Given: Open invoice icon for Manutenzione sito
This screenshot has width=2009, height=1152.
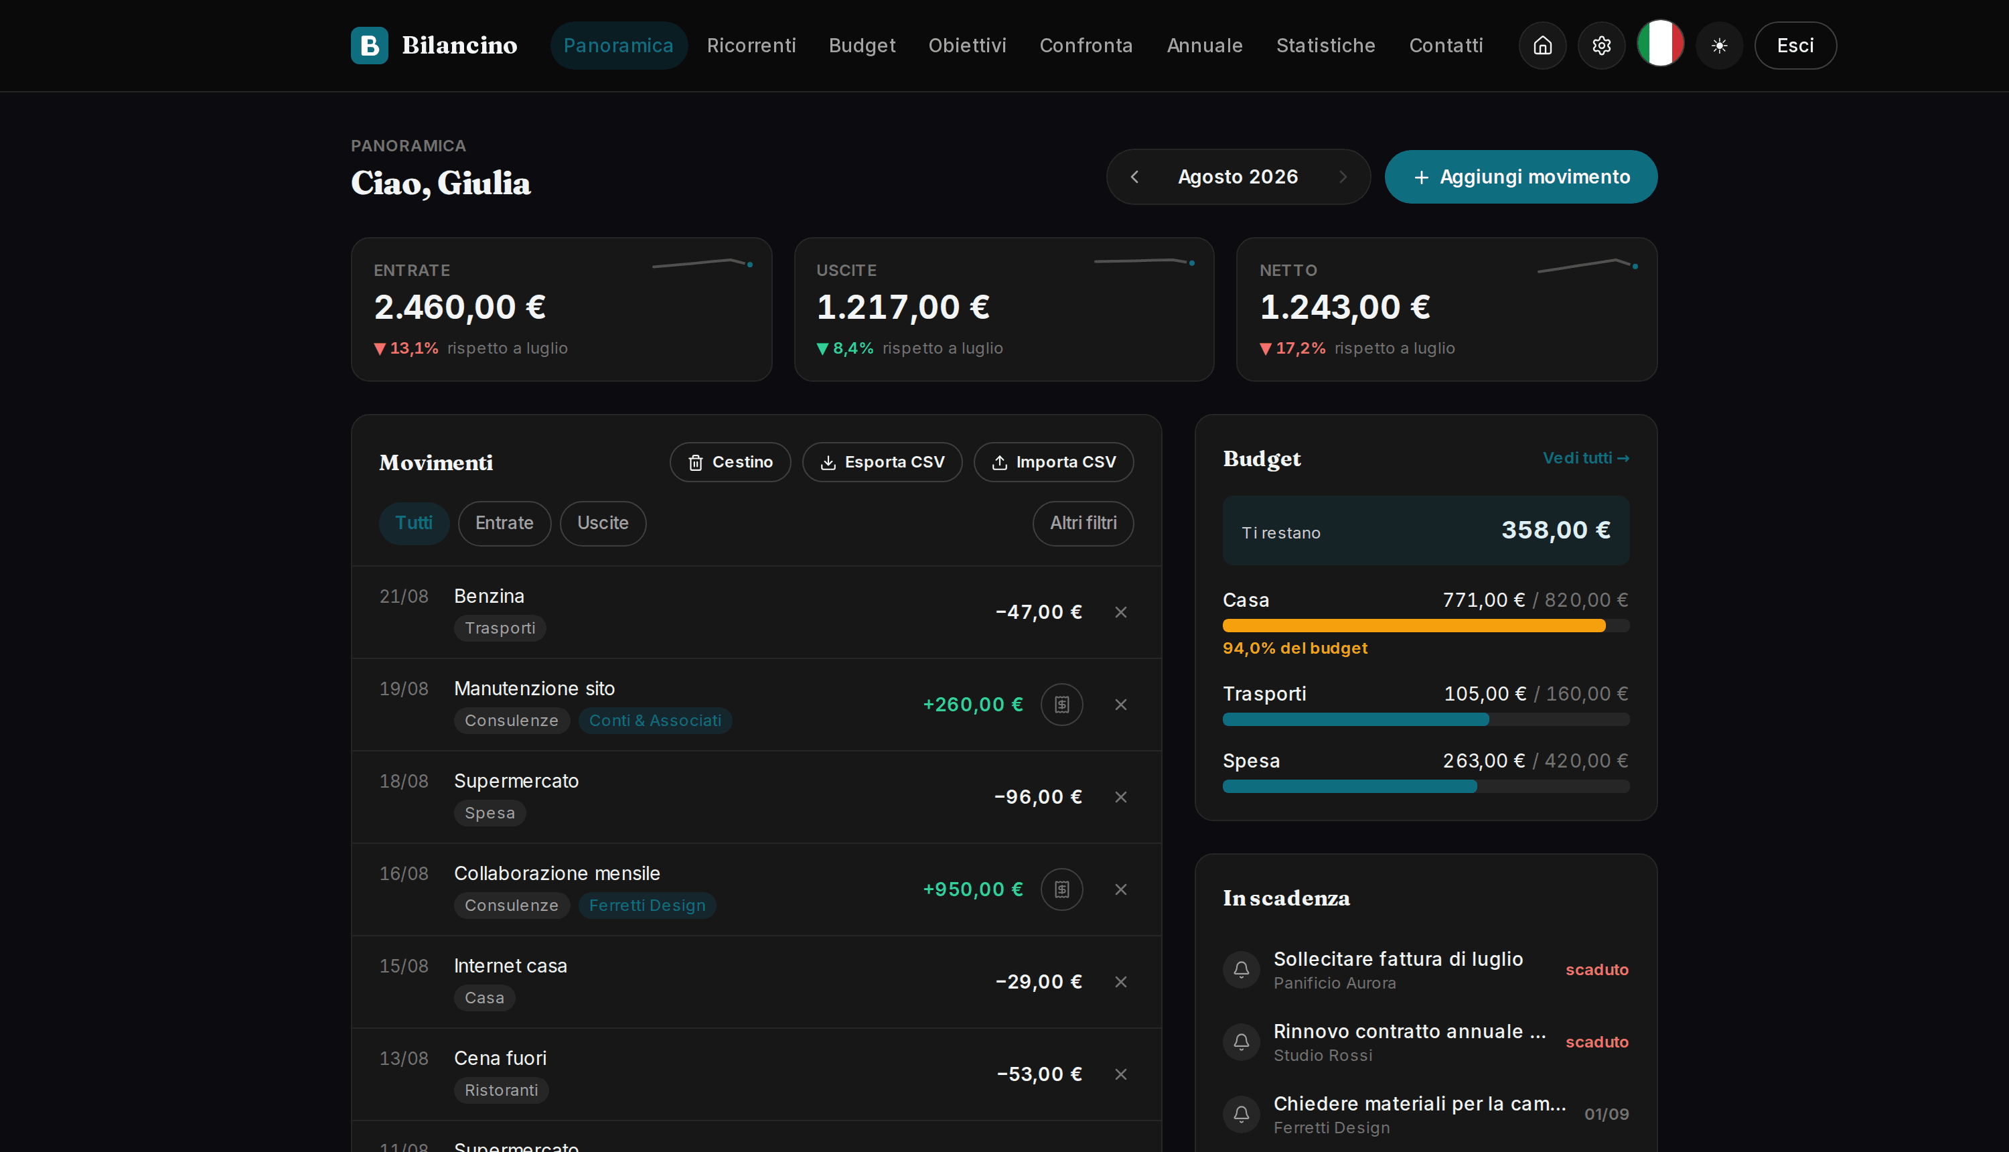Looking at the screenshot, I should (x=1061, y=704).
